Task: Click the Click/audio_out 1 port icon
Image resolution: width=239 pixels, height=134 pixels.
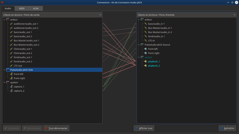Action: (11, 49)
